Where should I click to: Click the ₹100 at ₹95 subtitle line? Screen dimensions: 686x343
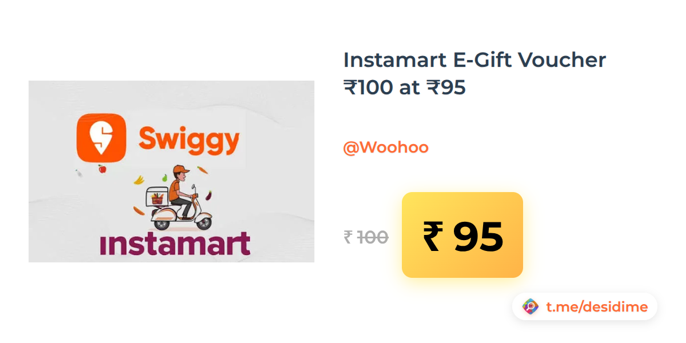[x=405, y=87]
